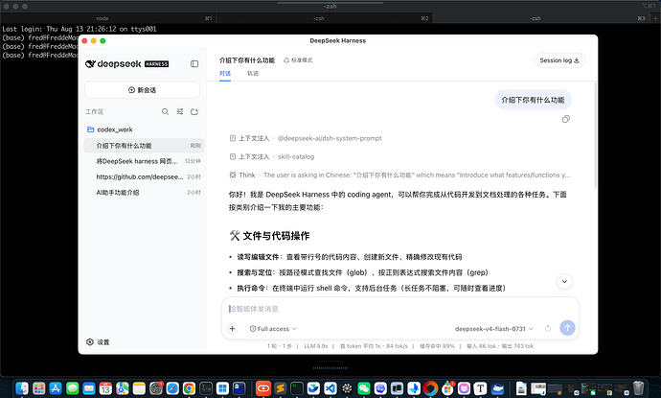Jump to bottom with the down-chevron button
This screenshot has width=661, height=398.
click(564, 282)
